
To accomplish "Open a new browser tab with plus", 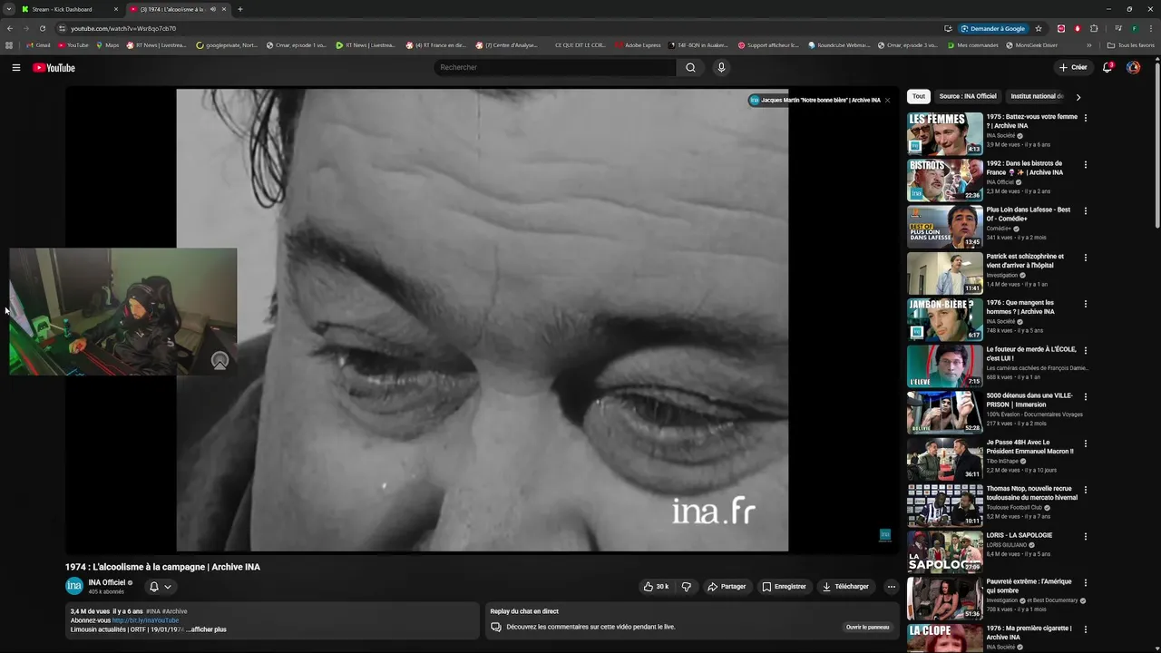I will point(239,9).
